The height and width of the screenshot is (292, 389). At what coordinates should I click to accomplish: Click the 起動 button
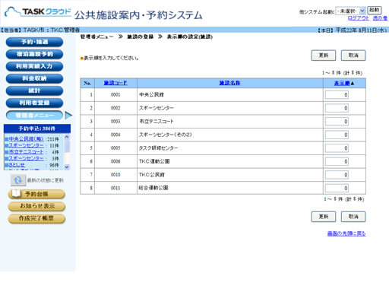coord(374,10)
